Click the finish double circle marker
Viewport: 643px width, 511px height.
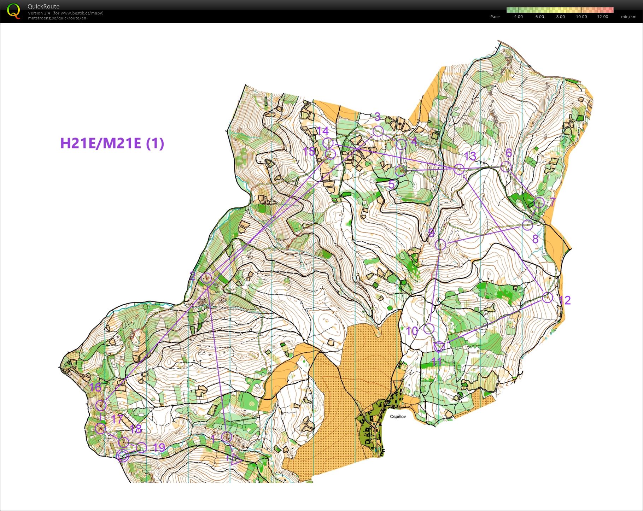[x=122, y=456]
